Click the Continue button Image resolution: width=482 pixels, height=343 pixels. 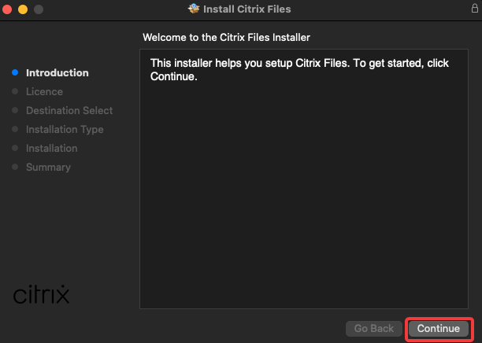[439, 329]
